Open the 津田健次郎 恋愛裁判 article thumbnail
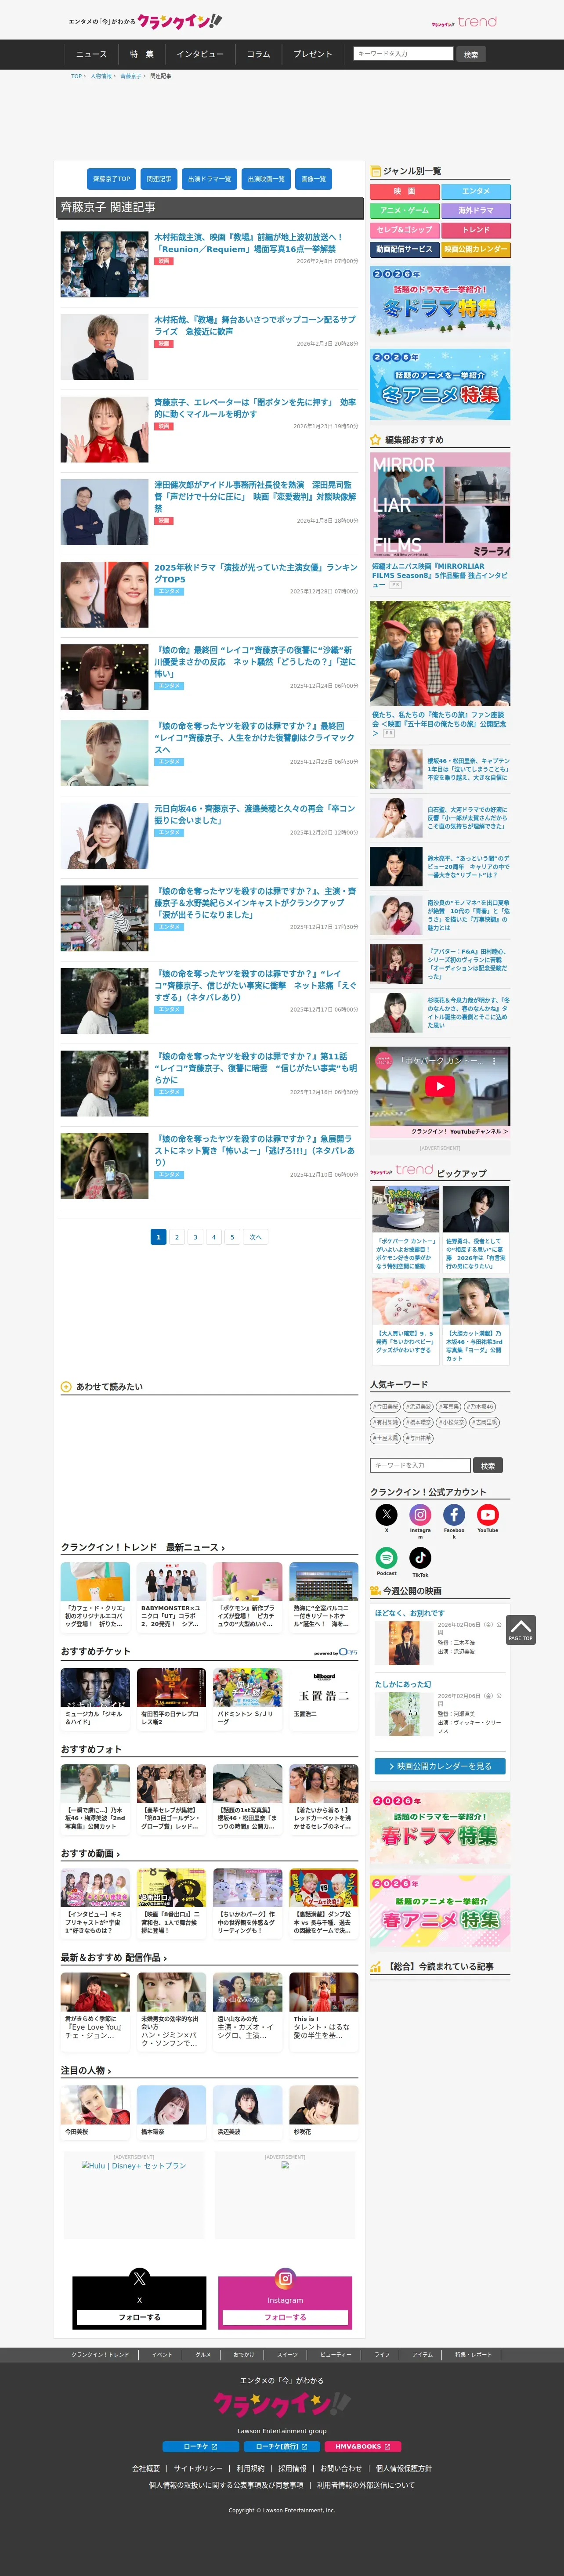 pos(104,512)
